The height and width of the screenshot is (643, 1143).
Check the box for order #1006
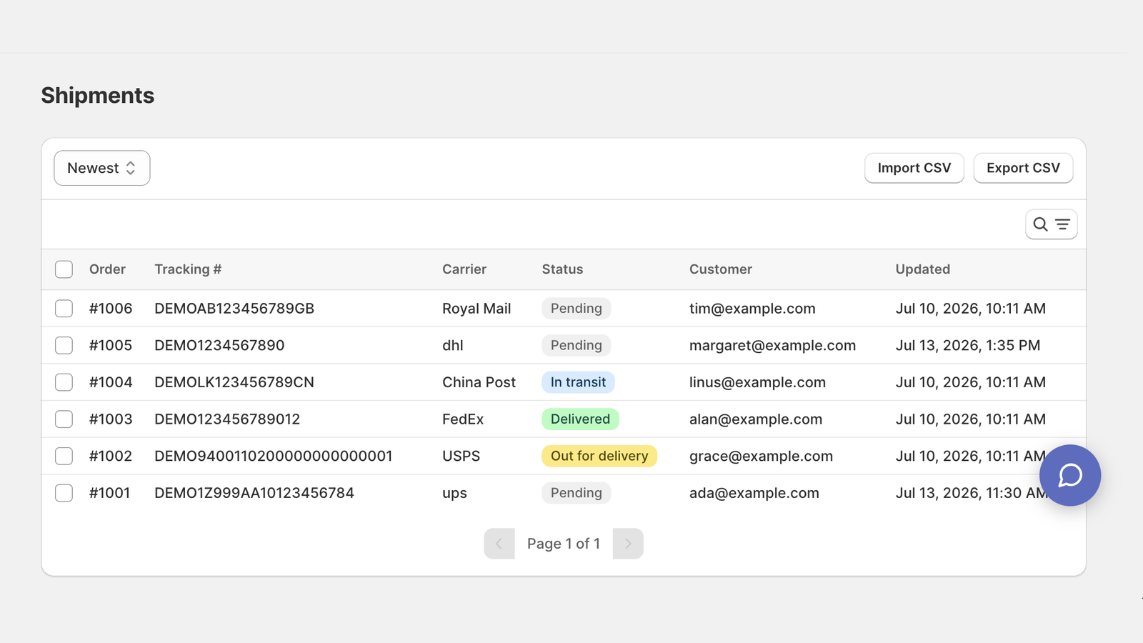point(64,309)
